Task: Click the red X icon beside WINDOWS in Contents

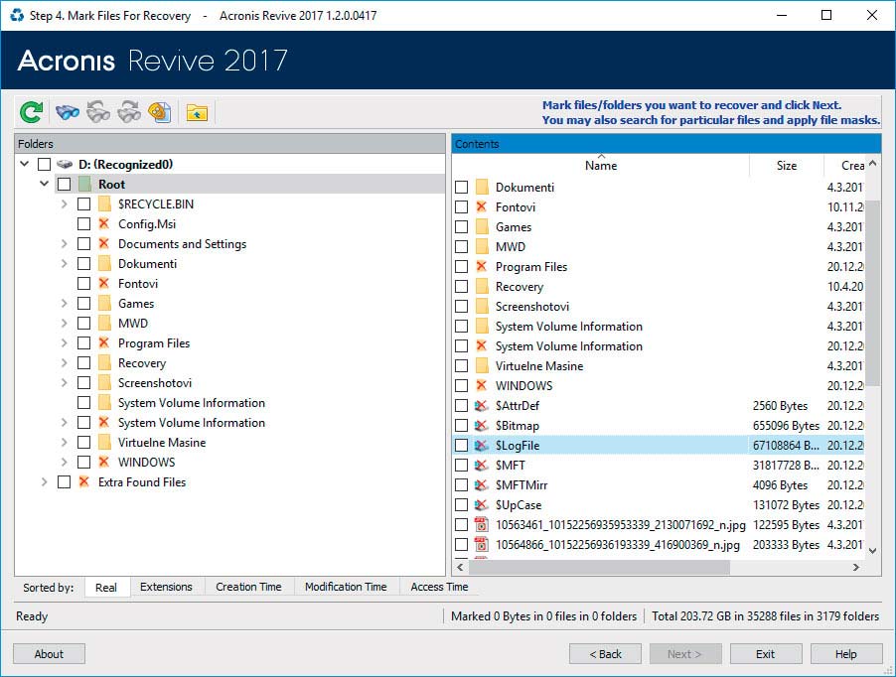Action: 481,385
